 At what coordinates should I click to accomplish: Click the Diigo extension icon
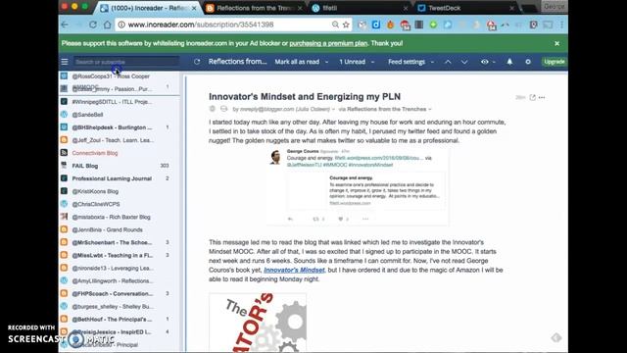pyautogui.click(x=376, y=25)
